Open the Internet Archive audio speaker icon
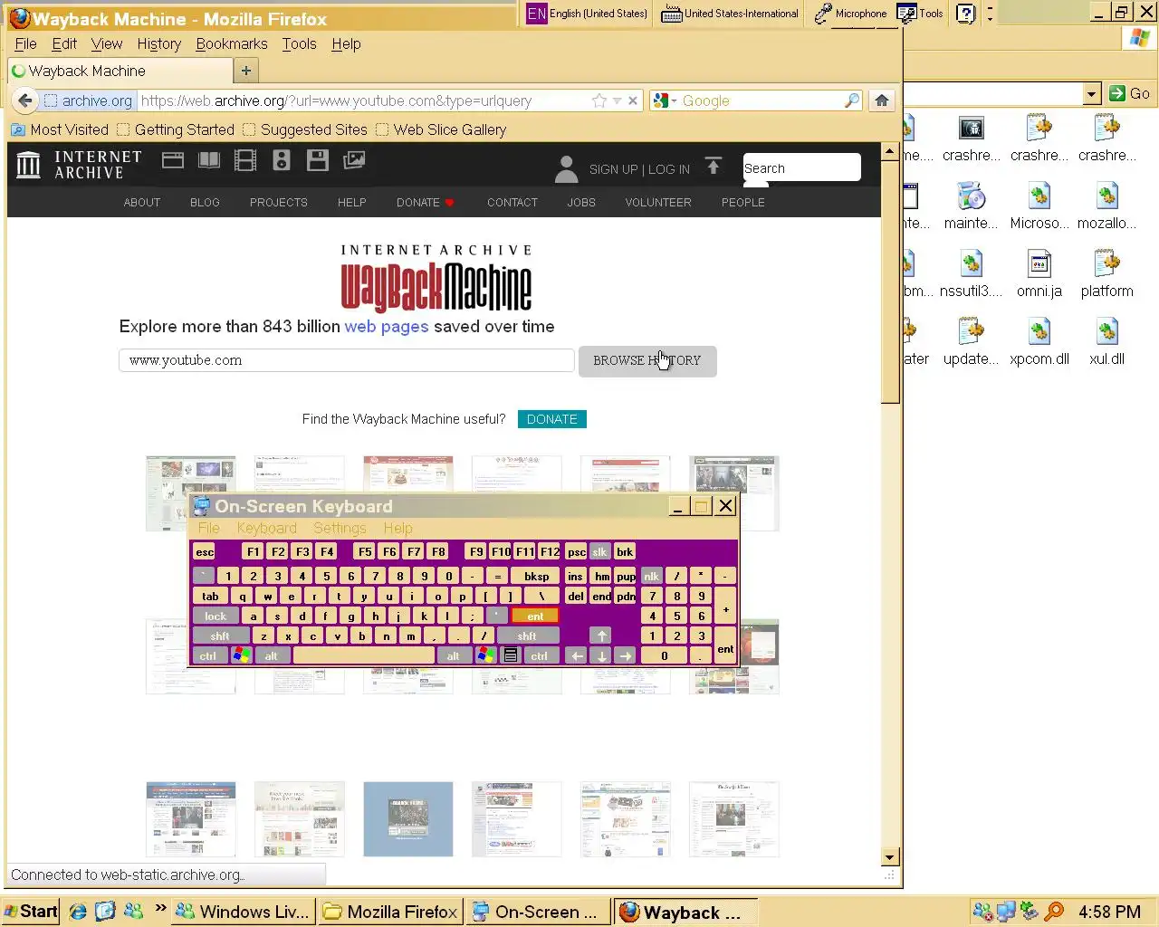1159x927 pixels. point(282,160)
